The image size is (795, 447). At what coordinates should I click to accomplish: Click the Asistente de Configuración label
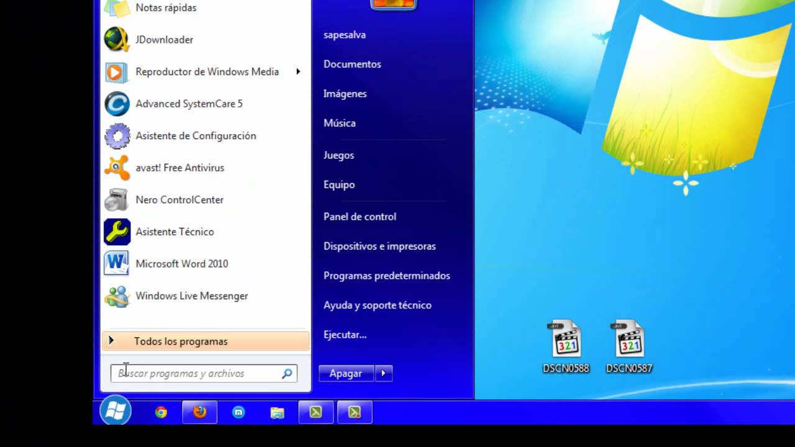[196, 136]
